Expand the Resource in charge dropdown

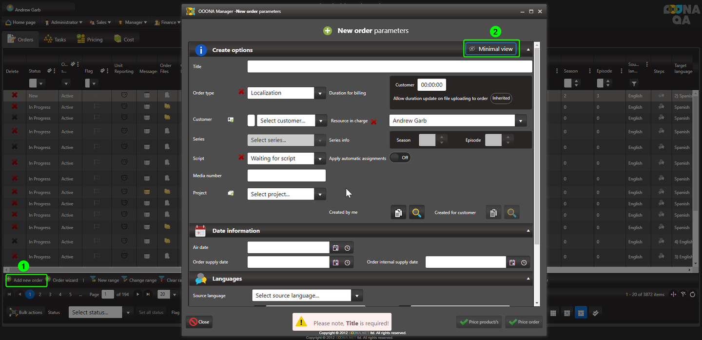pyautogui.click(x=521, y=121)
